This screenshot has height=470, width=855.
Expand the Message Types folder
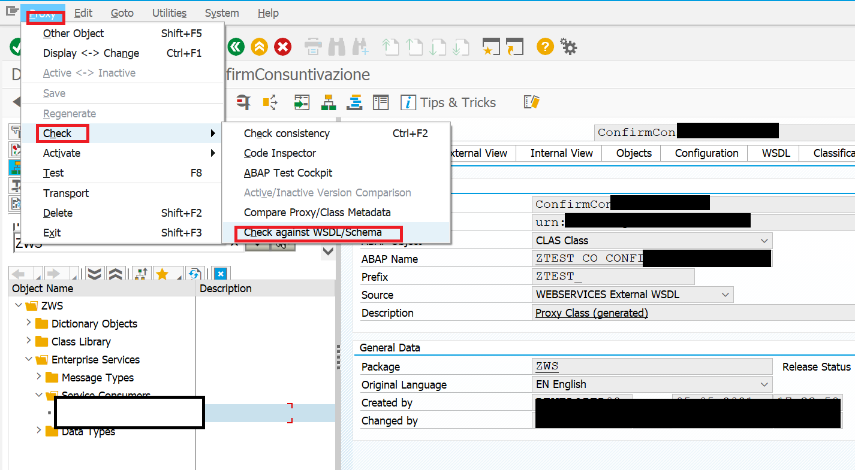point(39,377)
